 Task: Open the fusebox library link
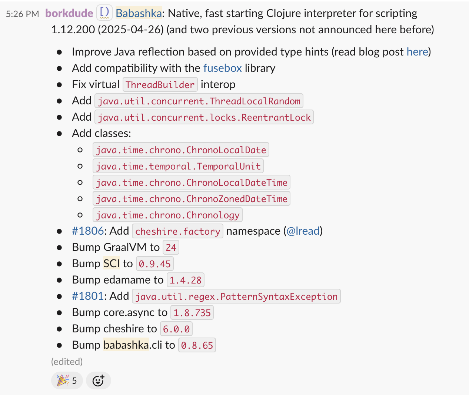222,68
